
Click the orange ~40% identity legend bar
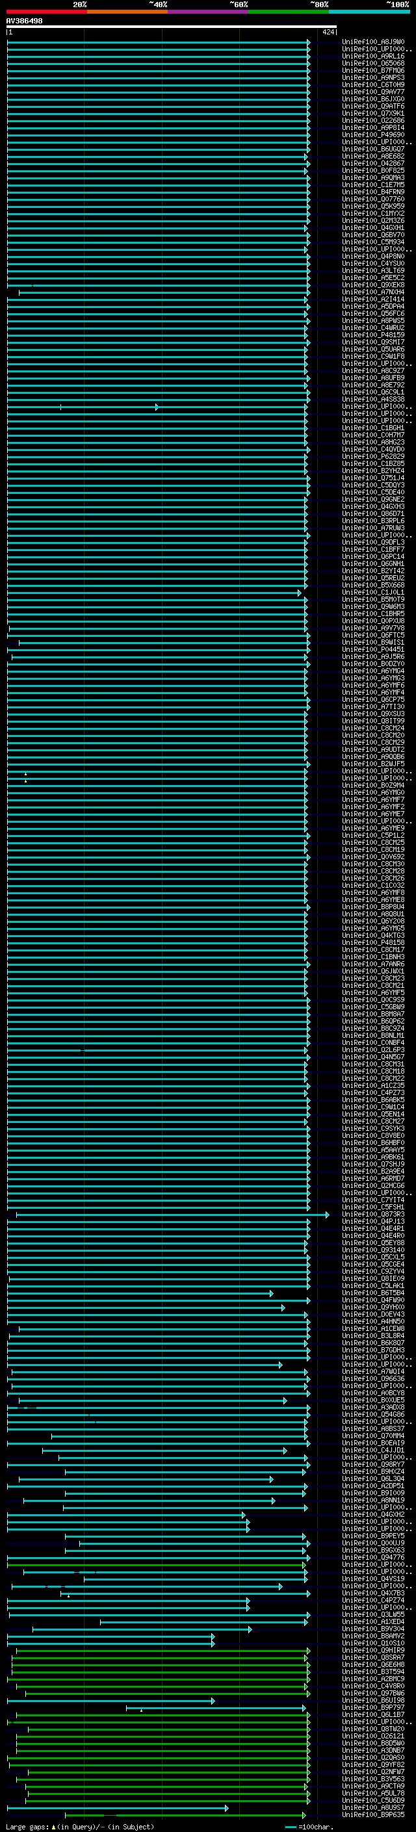tap(127, 12)
